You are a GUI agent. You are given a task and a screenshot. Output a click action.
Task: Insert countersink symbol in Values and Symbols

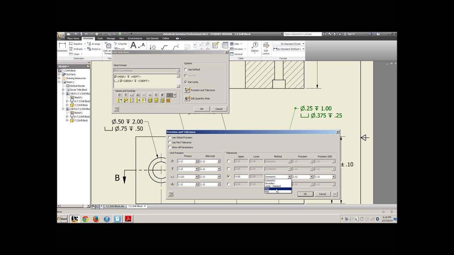coord(144,95)
